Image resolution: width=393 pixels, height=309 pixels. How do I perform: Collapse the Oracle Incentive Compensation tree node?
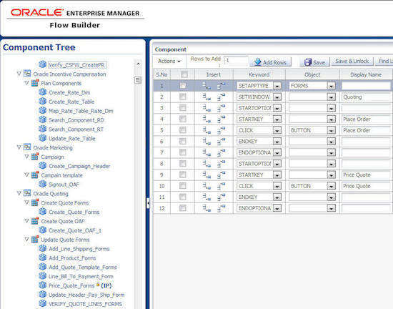point(19,74)
